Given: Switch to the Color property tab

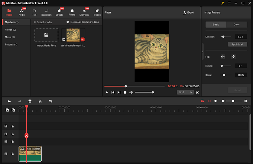Looking at the screenshot, I should [x=237, y=25].
